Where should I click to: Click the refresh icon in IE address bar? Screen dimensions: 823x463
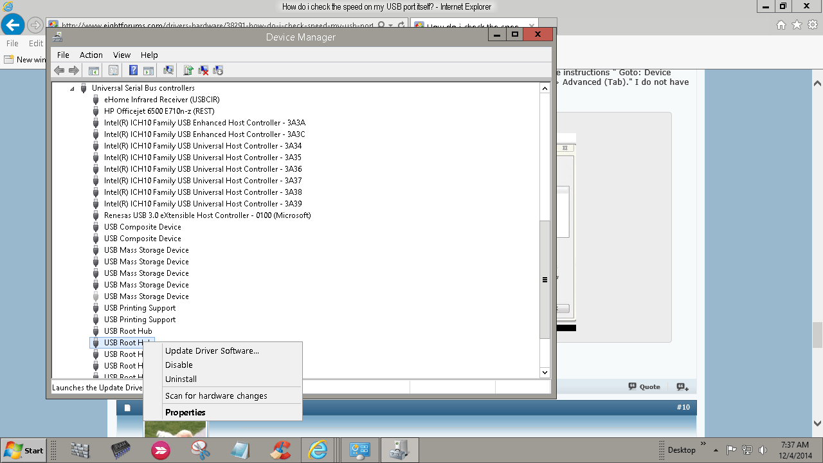click(401, 26)
